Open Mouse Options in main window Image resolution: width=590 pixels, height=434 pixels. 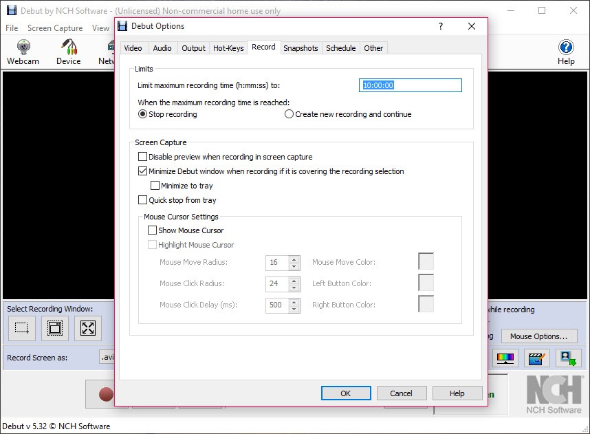(x=539, y=336)
